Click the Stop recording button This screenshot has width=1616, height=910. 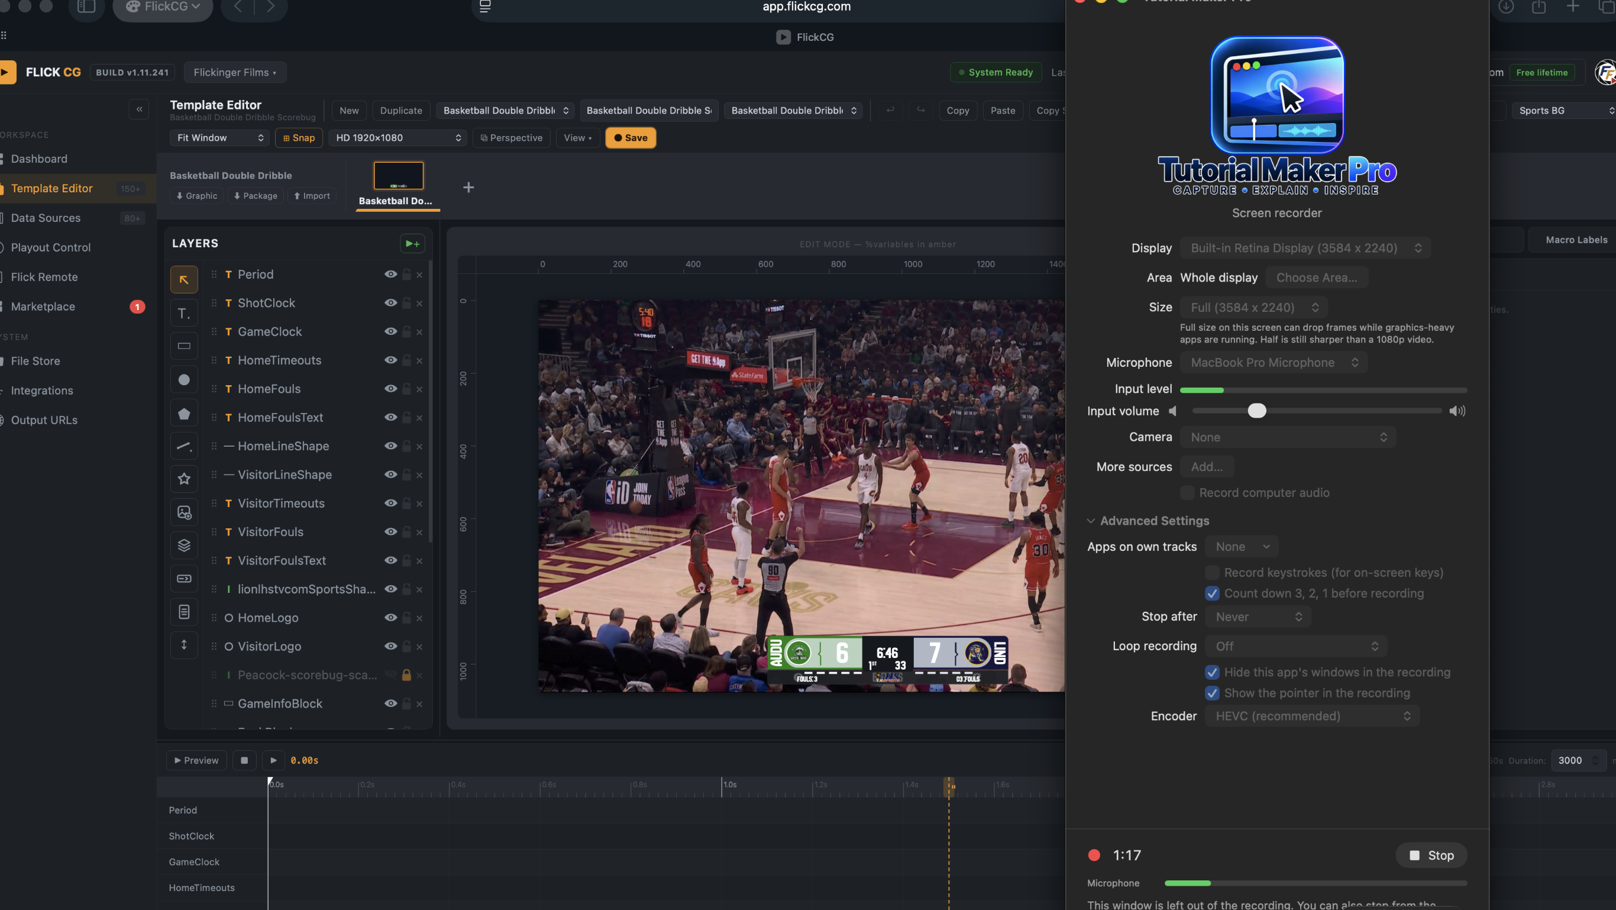coord(1431,856)
